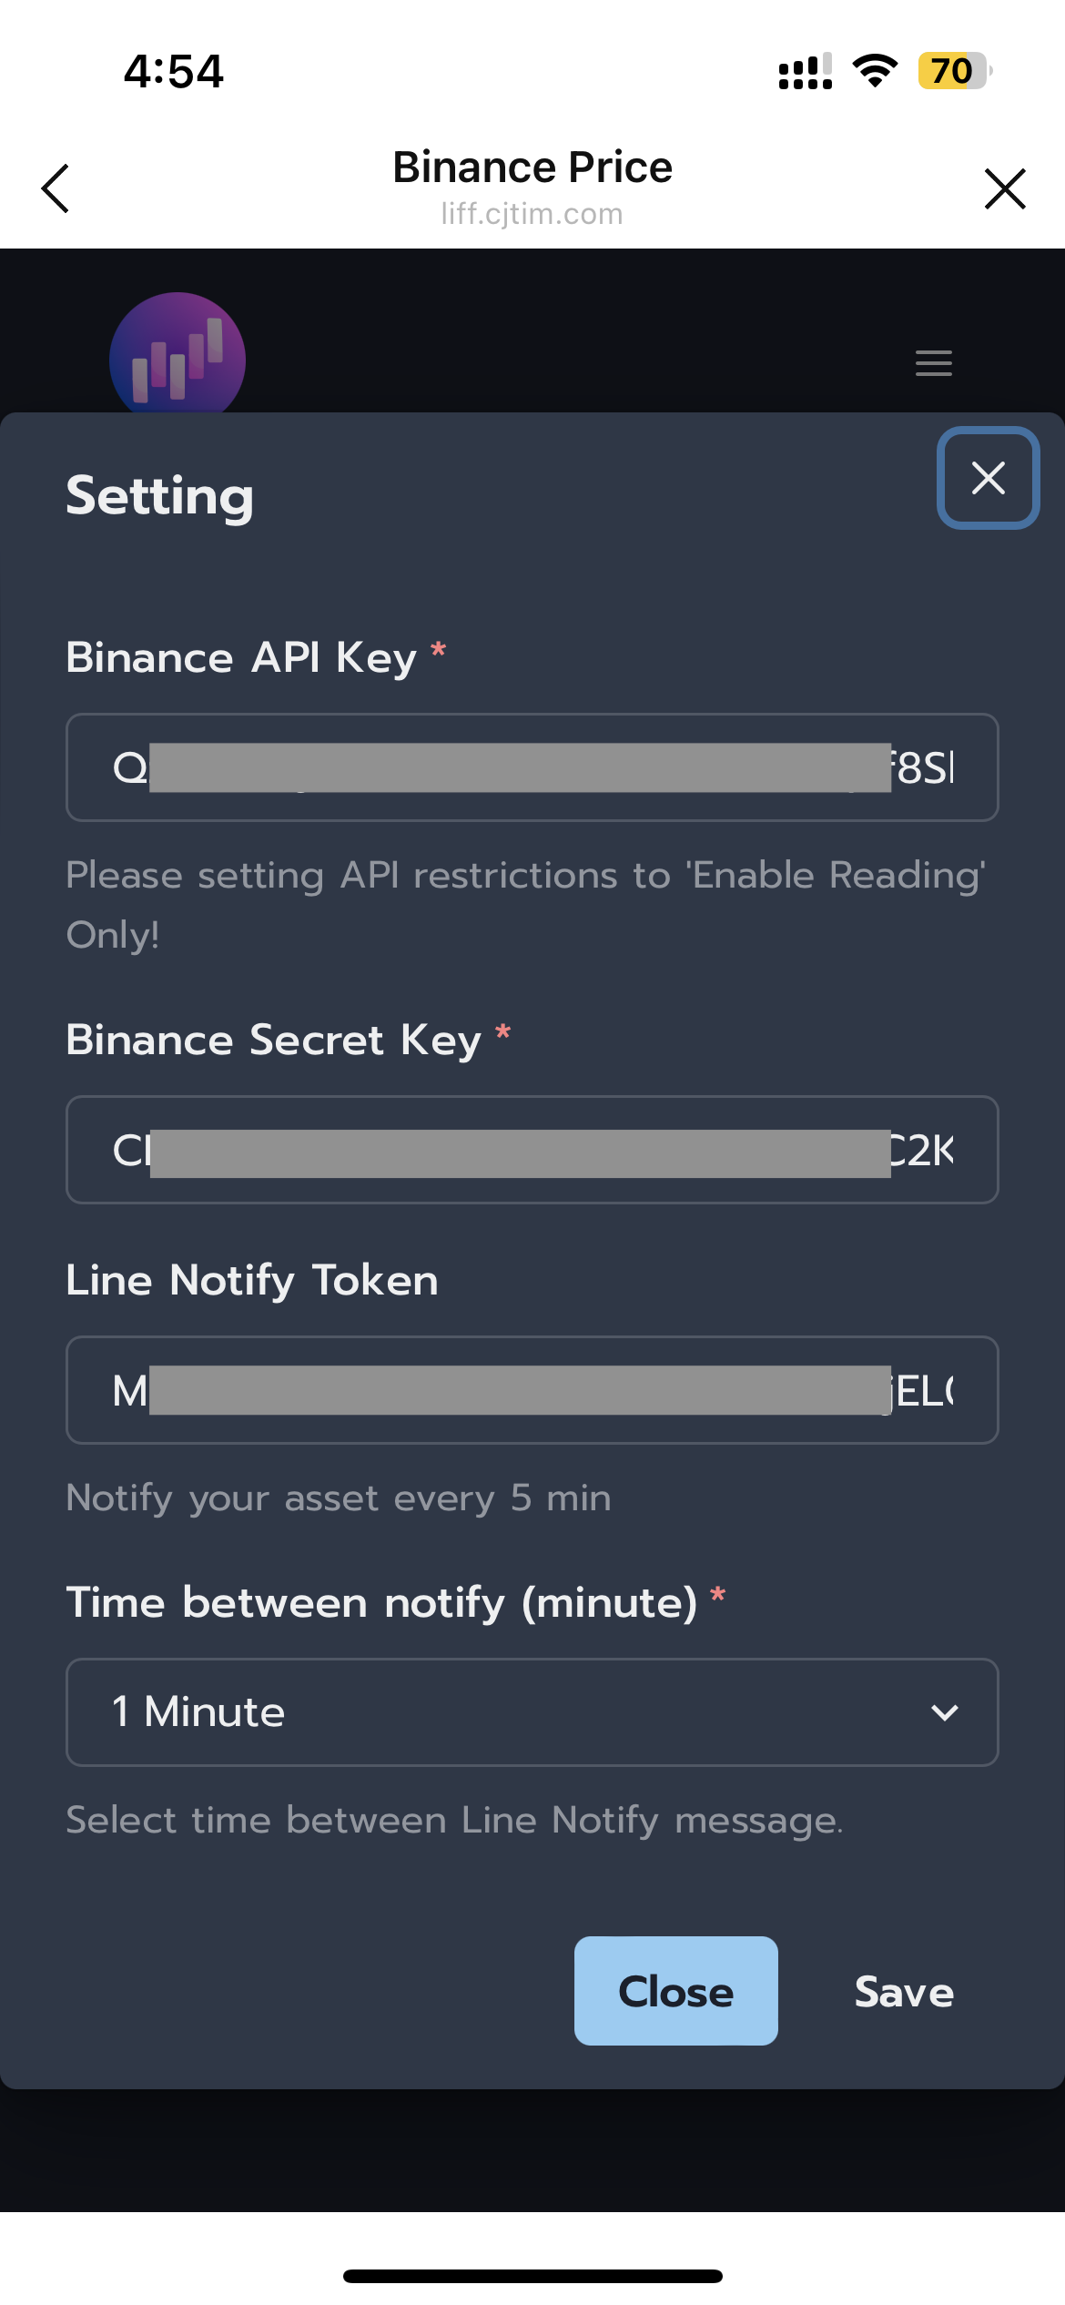Focus the Binance API Key field
The height and width of the screenshot is (2305, 1065).
532,767
